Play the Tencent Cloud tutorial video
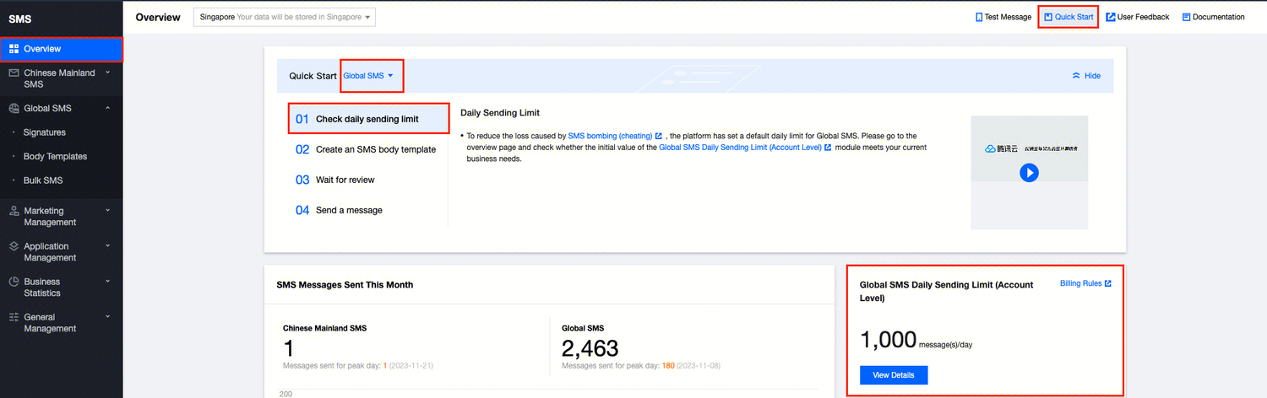This screenshot has height=398, width=1267. coord(1029,172)
